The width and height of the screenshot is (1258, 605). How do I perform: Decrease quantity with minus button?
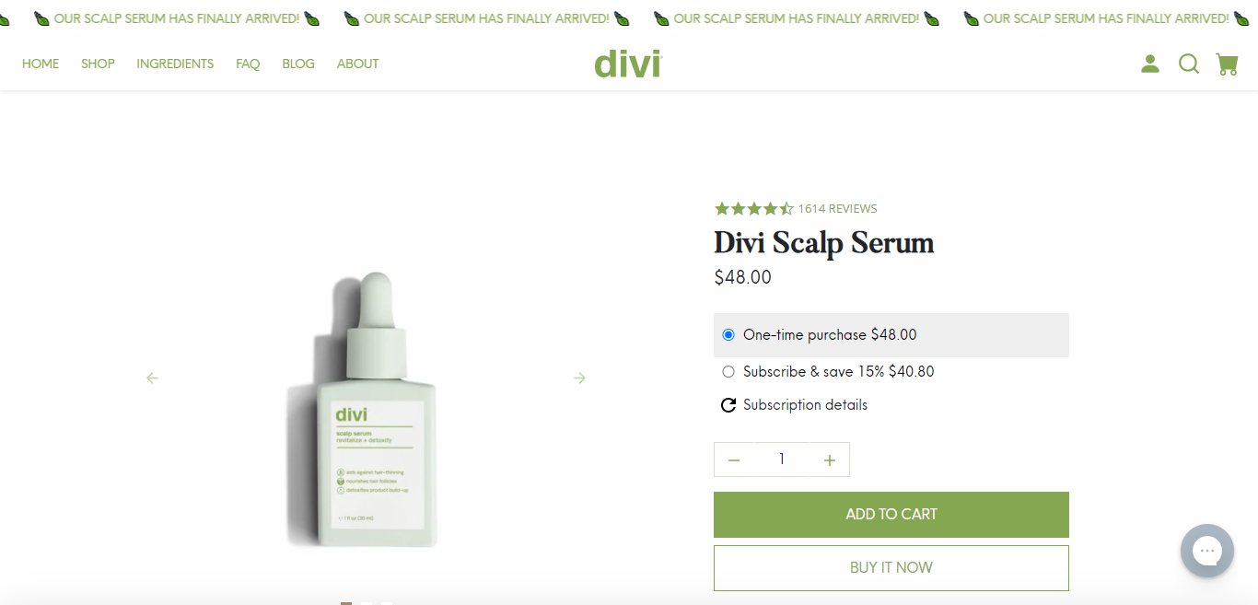tap(734, 460)
